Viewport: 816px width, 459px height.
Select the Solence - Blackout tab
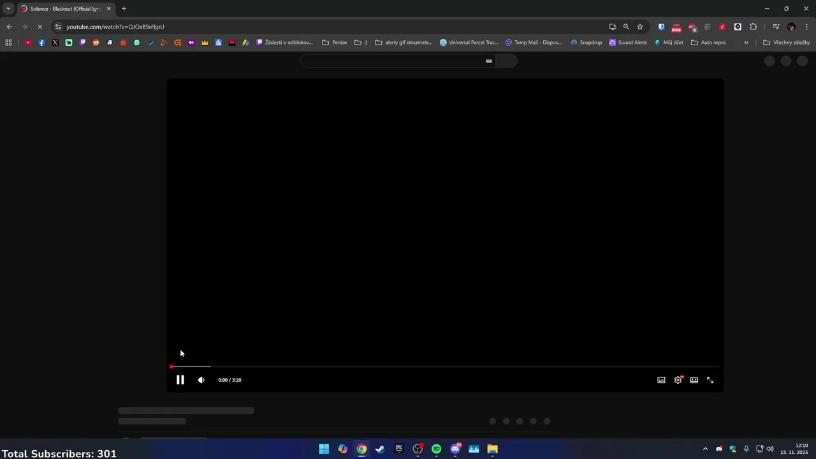66,9
